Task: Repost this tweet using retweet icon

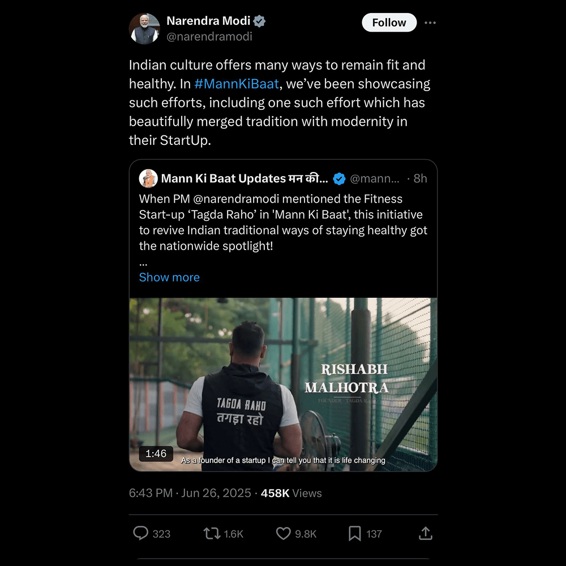Action: 212,533
